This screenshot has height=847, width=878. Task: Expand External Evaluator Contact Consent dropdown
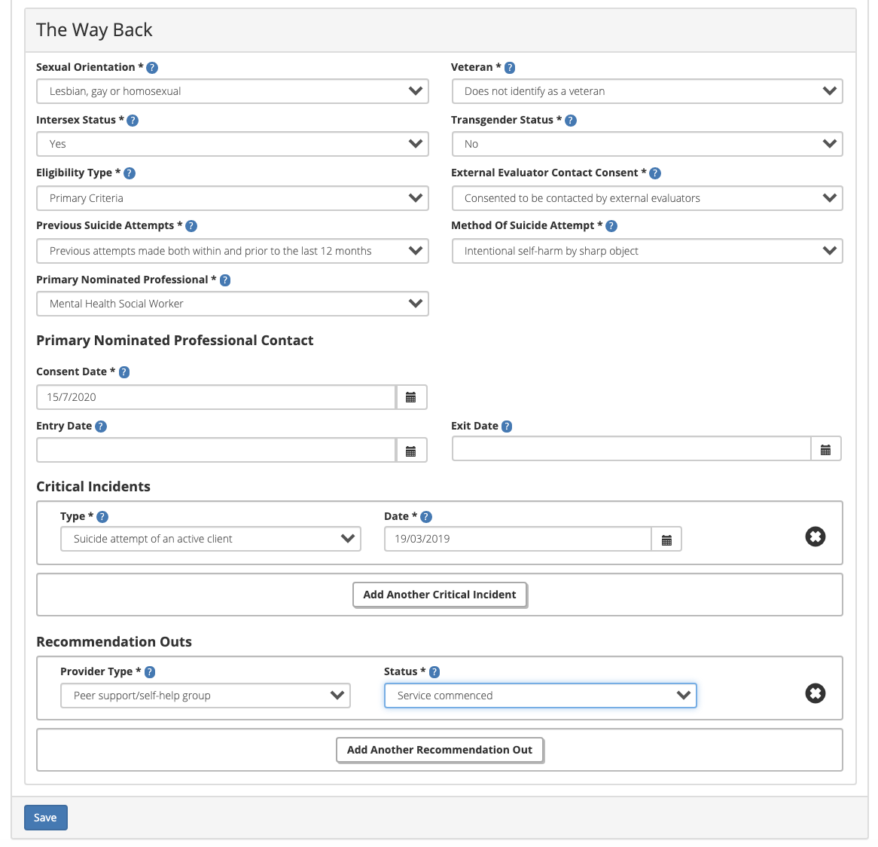[647, 199]
